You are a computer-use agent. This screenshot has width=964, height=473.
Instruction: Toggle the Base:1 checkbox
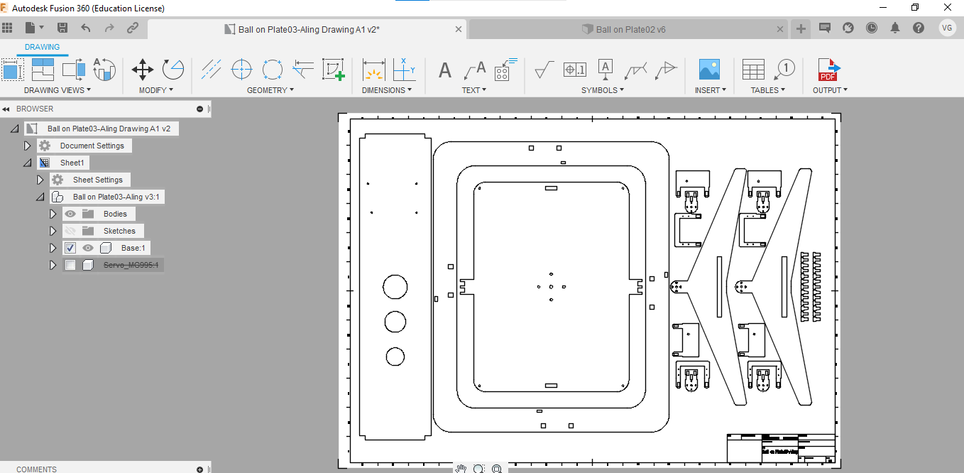click(70, 248)
